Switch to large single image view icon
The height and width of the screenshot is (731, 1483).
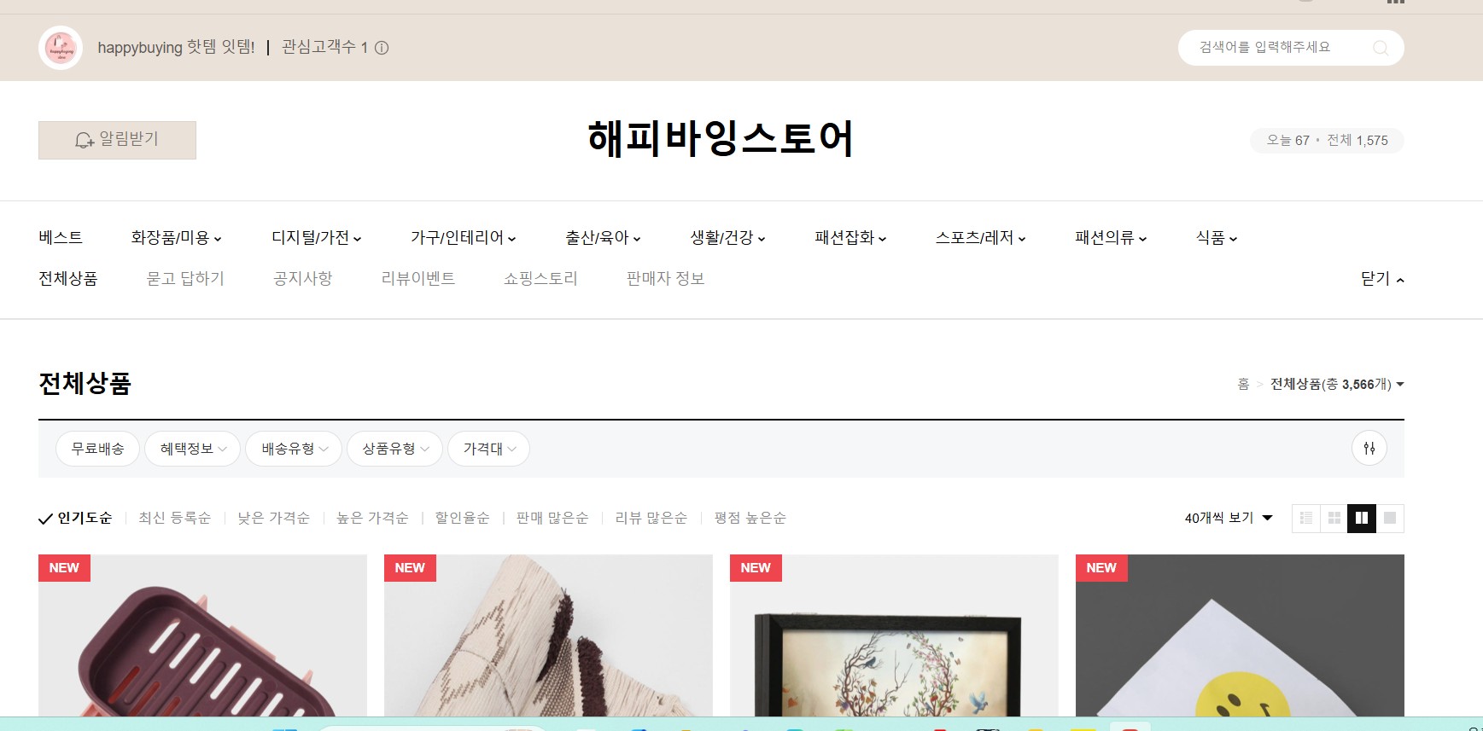point(1390,518)
